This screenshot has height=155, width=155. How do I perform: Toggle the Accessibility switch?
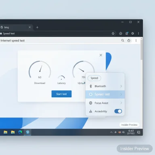118,111
